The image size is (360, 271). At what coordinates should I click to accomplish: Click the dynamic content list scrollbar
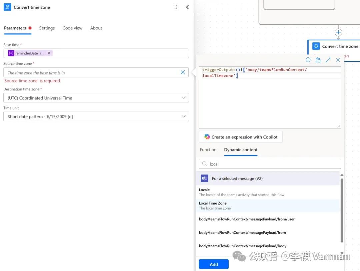(342, 210)
